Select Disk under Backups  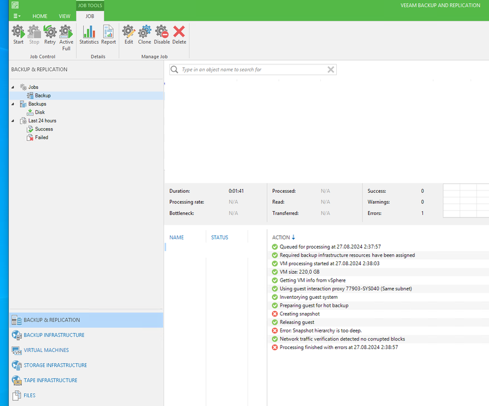point(40,112)
